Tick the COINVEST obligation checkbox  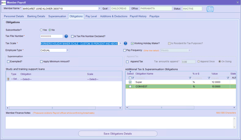pos(130,86)
